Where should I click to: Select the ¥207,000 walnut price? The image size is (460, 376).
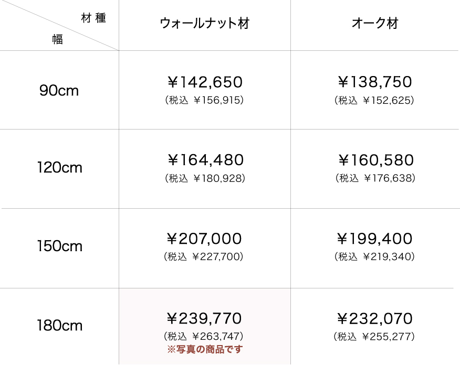(204, 239)
